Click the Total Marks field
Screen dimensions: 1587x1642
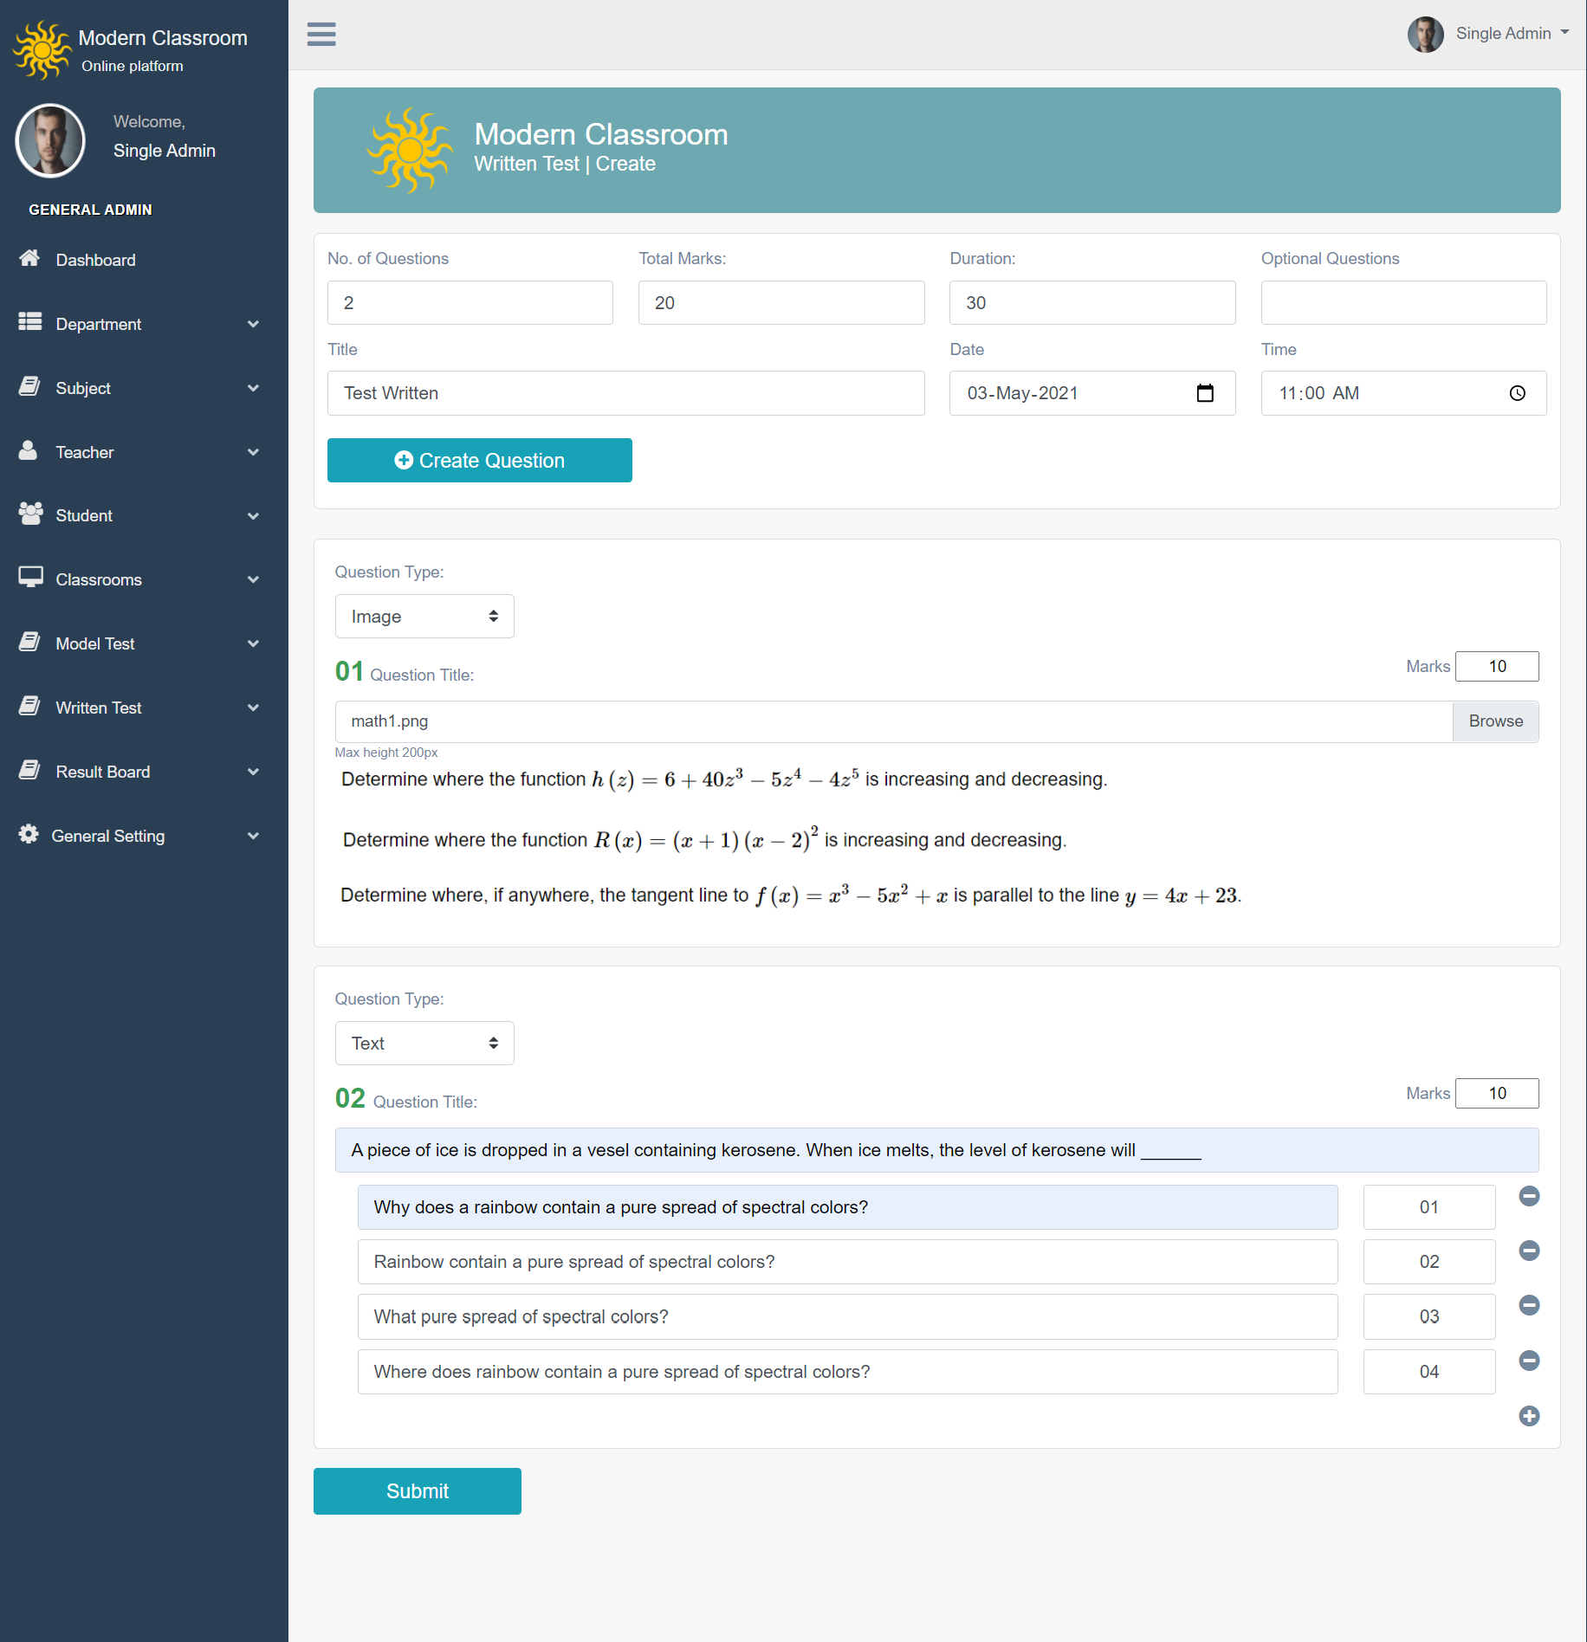781,303
